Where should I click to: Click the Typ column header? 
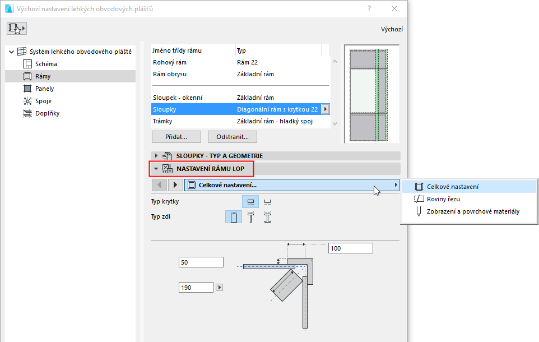tap(278, 50)
